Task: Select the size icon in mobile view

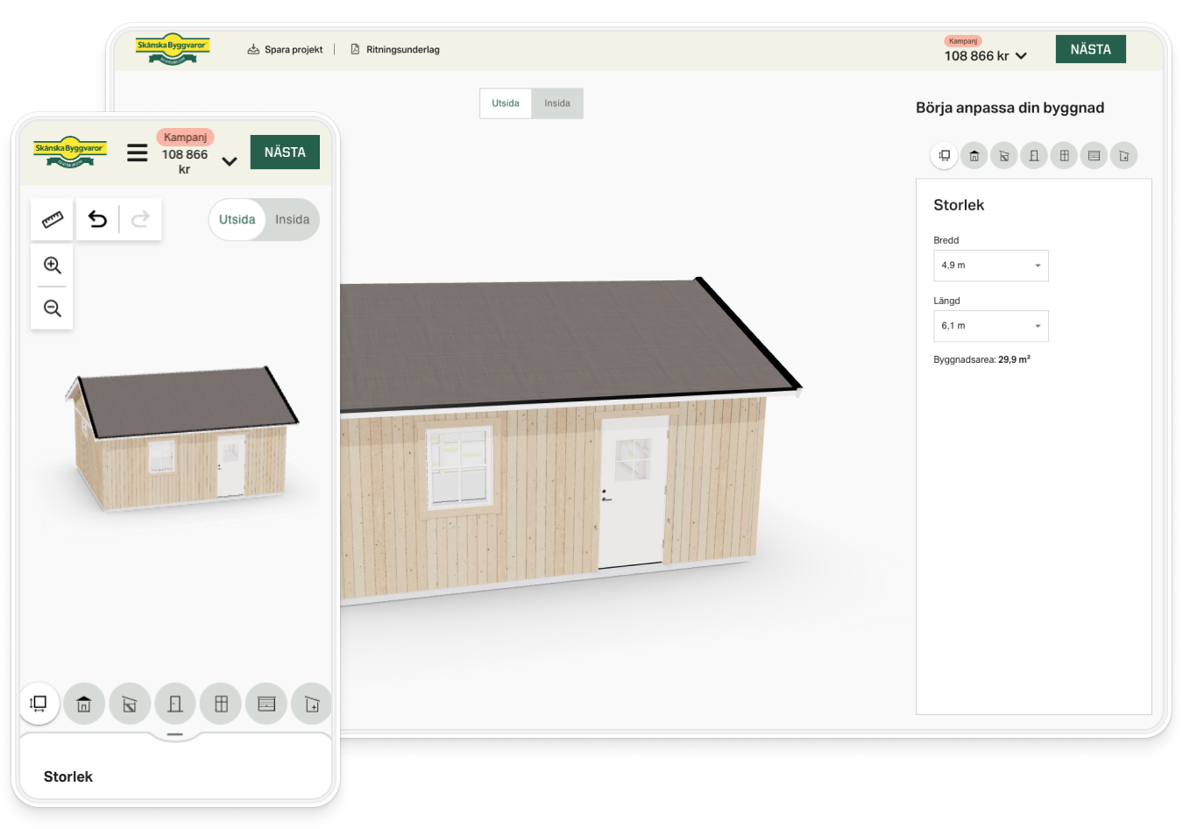Action: (39, 704)
